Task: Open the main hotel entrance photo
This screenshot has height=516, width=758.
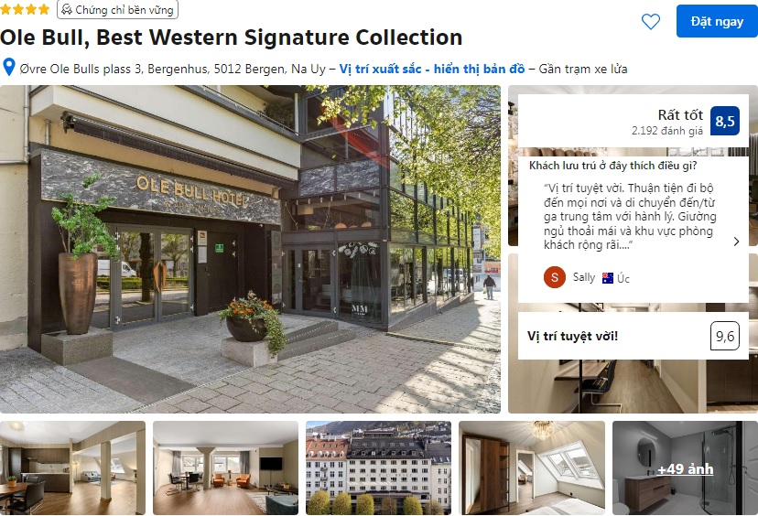Action: tap(251, 249)
